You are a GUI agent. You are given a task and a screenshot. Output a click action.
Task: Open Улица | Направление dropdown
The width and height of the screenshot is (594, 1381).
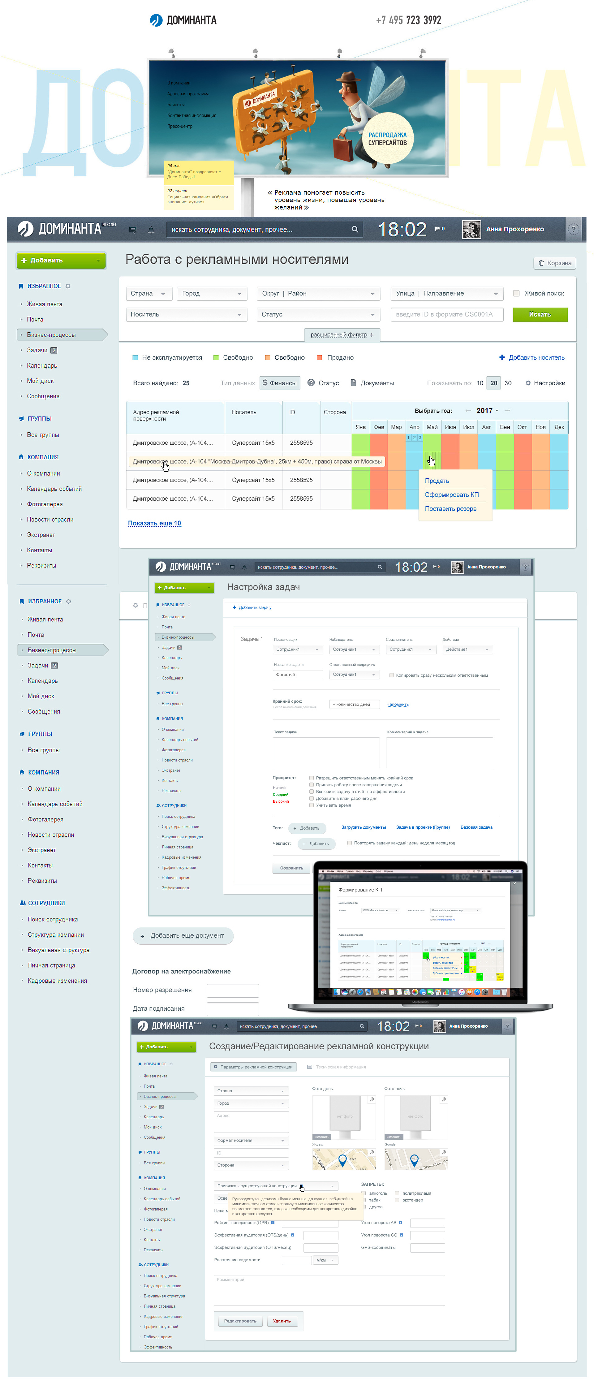tap(446, 294)
